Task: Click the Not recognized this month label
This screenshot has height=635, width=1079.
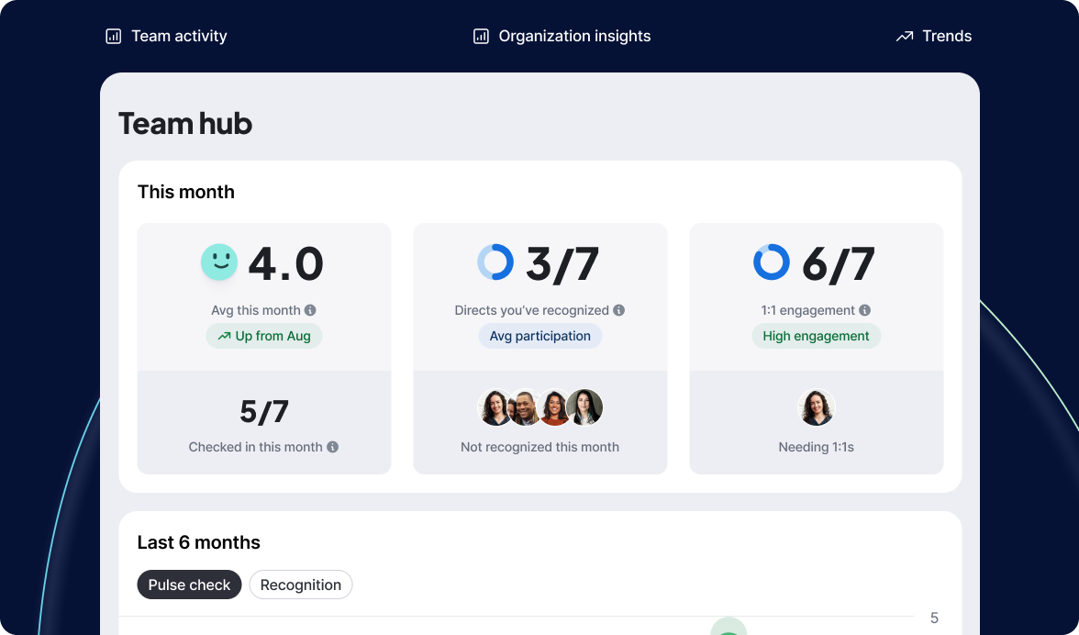Action: click(x=540, y=447)
